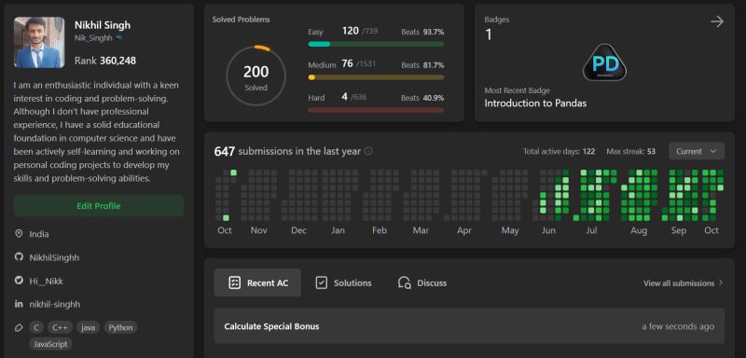746x358 pixels.
Task: Click the Medium problems progress bar
Action: click(376, 77)
